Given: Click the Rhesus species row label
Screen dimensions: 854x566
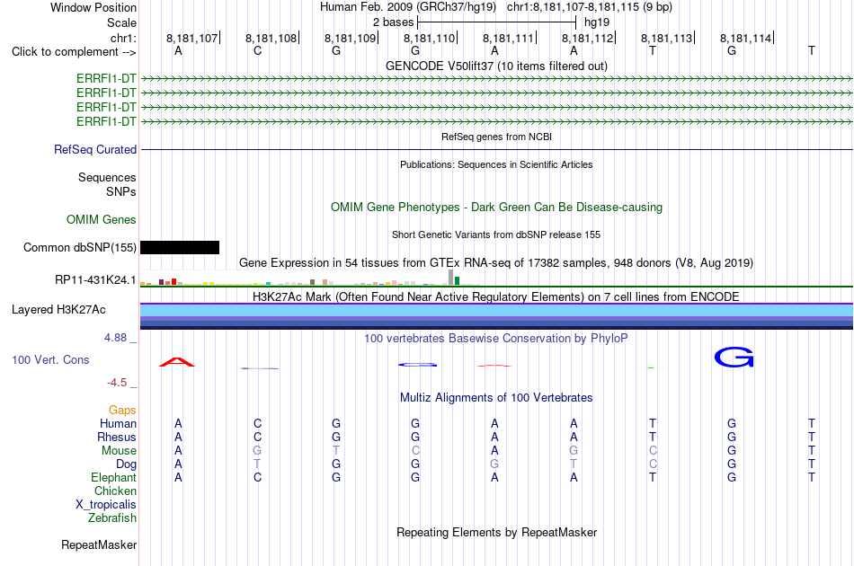Looking at the screenshot, I should 117,437.
